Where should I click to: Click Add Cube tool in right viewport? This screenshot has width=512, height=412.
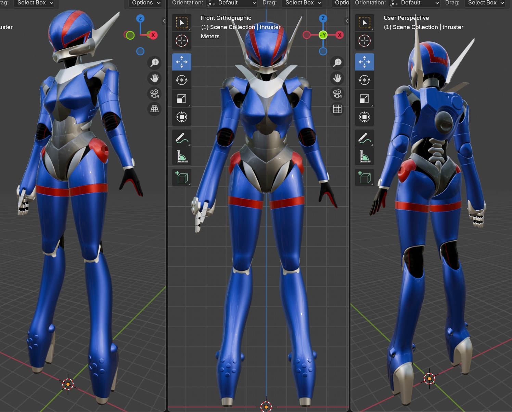364,178
